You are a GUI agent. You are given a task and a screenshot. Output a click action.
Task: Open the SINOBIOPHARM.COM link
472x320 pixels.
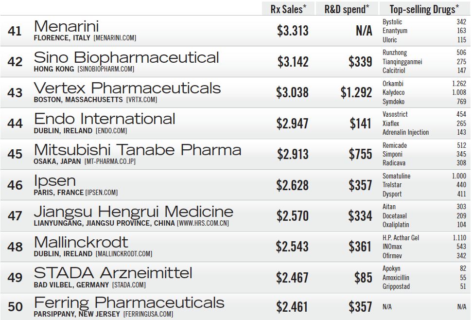point(105,69)
